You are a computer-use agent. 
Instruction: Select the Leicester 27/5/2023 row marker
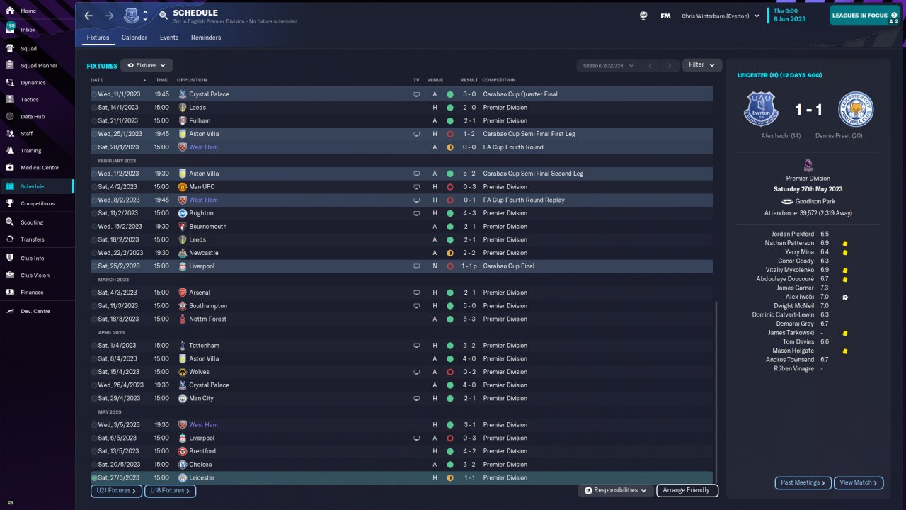(x=94, y=478)
